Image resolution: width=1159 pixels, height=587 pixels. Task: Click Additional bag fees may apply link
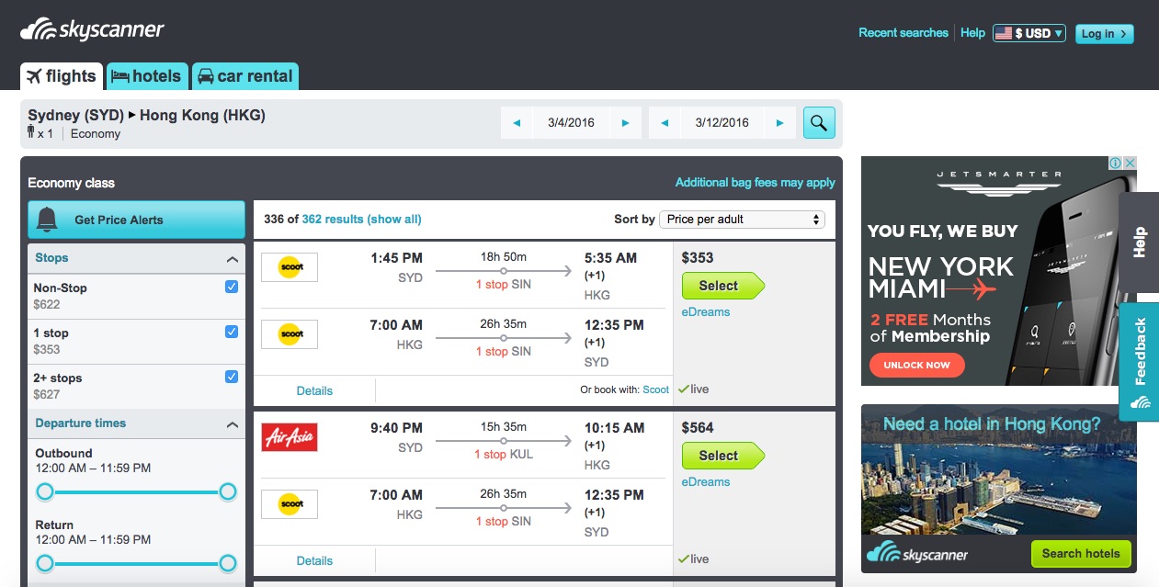coord(755,182)
